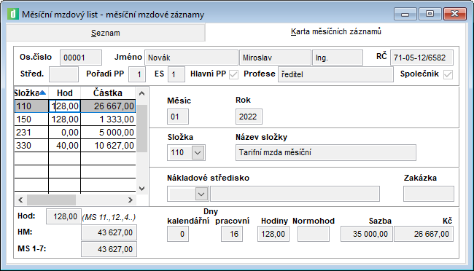This screenshot has width=474, height=271.
Task: Click the empty Normohod field
Action: 314,234
